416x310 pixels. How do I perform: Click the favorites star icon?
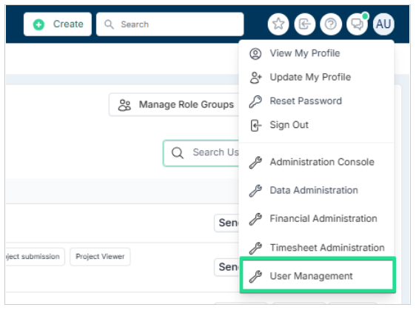(278, 24)
